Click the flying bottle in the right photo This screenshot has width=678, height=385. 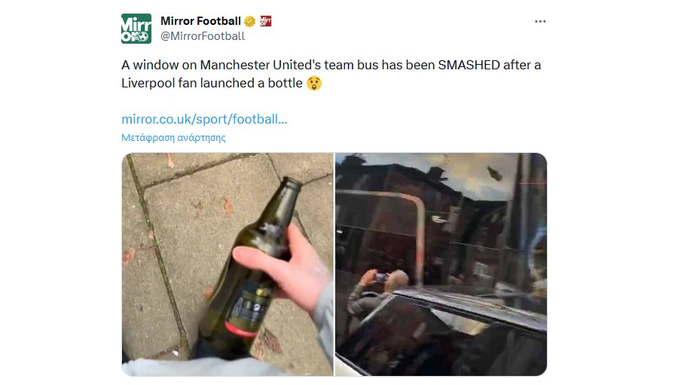pos(495,173)
